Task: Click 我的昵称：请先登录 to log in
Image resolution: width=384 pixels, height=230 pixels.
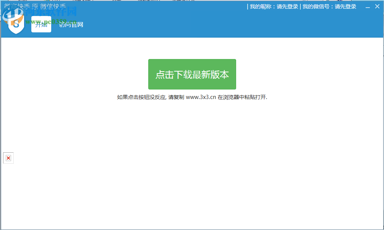Action: (x=274, y=6)
